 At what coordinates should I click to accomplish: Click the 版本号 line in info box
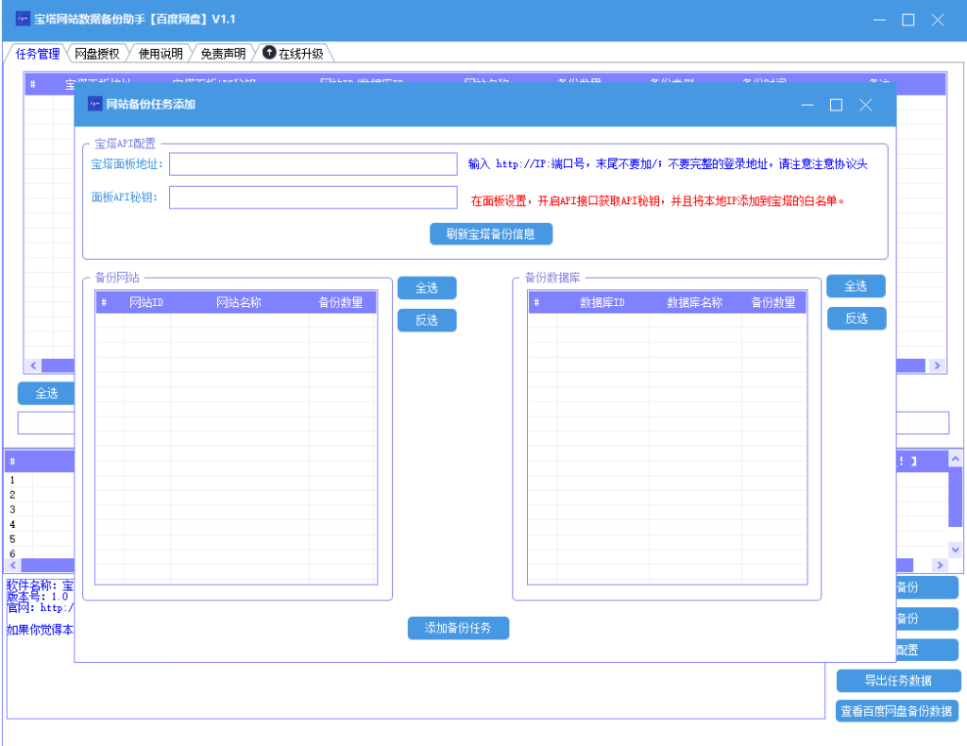coord(38,596)
